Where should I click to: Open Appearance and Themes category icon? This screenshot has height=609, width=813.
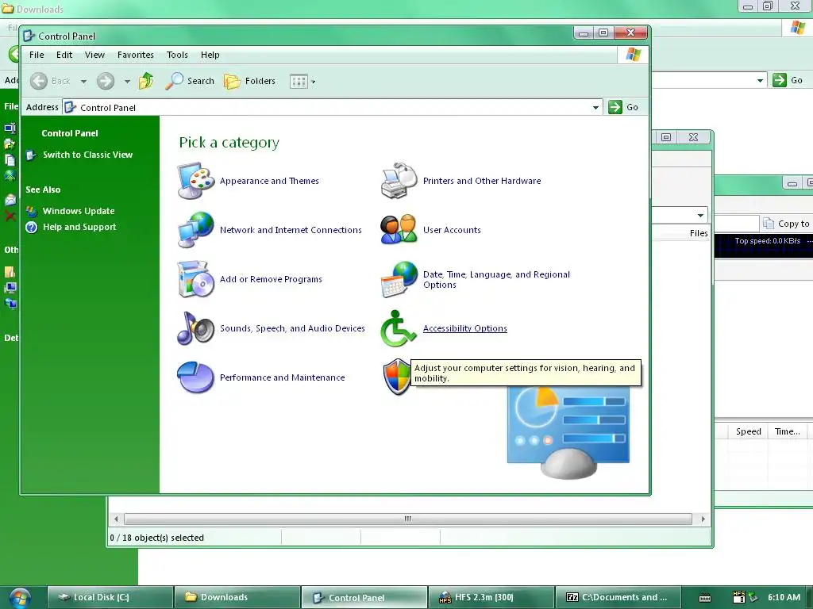point(195,181)
